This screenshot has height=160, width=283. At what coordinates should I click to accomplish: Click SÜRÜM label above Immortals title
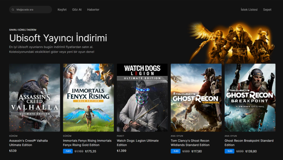pos(67,136)
